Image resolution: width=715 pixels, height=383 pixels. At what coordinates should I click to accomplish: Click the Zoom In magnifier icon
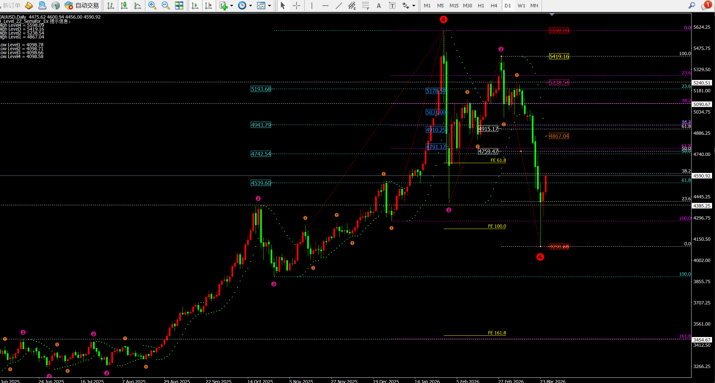pos(152,6)
